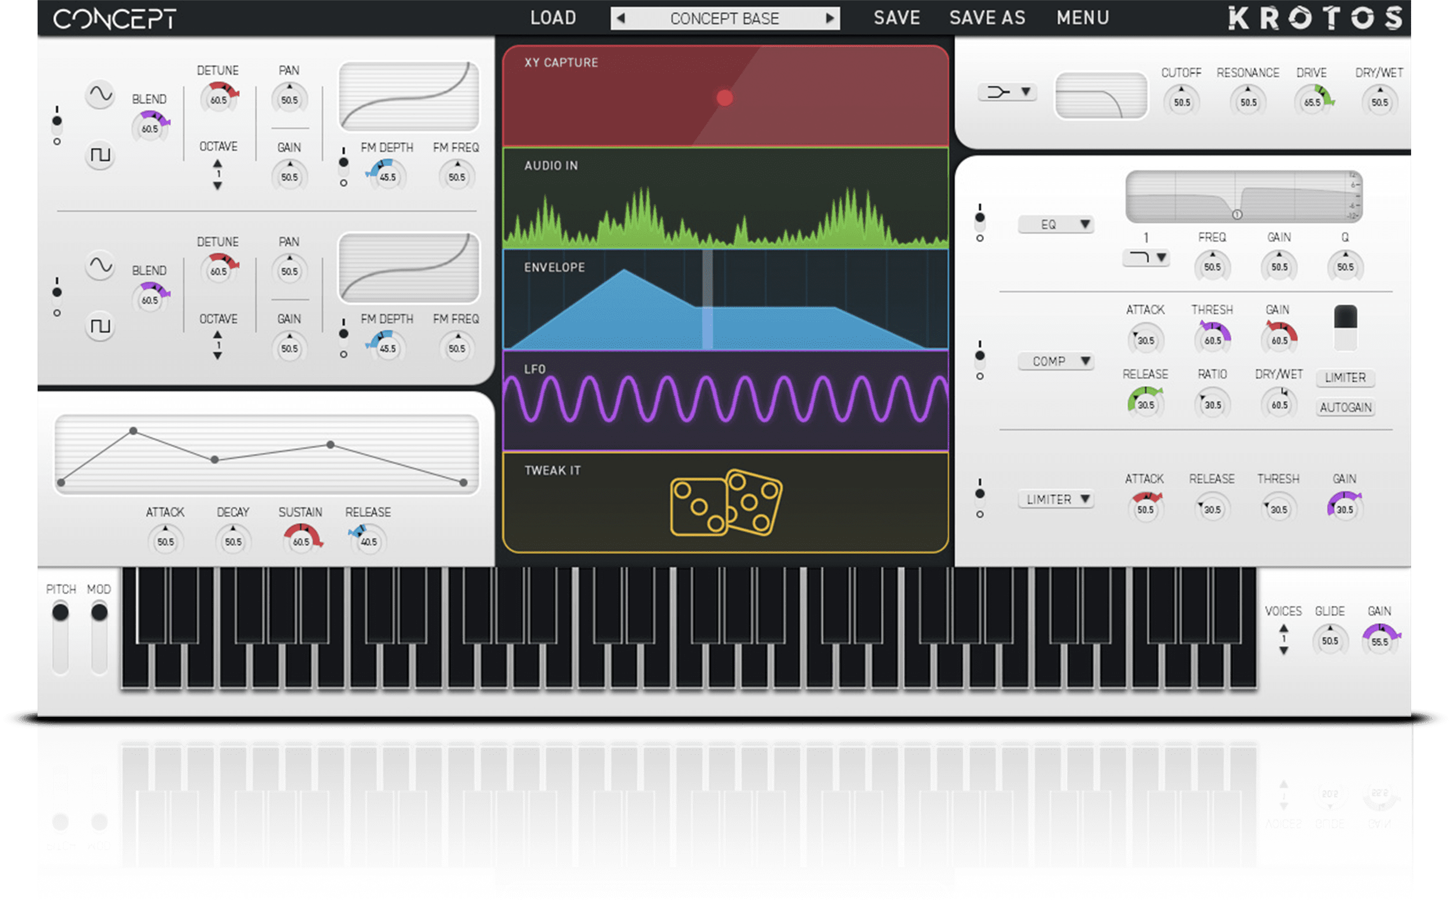The height and width of the screenshot is (900, 1451).
Task: Click the red XY Capture dot
Action: pyautogui.click(x=724, y=98)
